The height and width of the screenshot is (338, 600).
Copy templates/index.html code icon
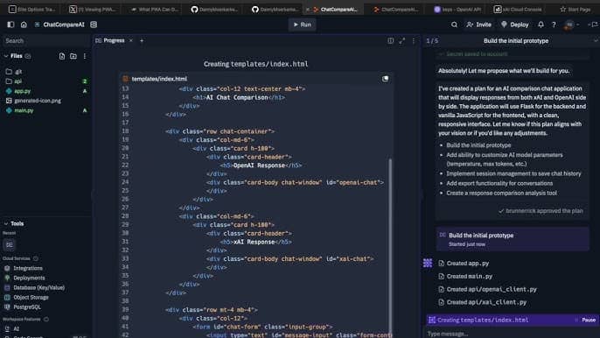[x=386, y=79]
